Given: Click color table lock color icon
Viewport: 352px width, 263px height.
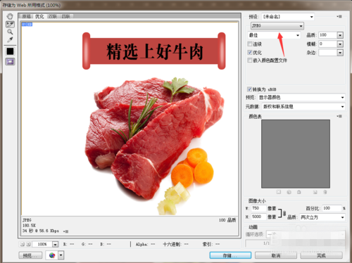Looking at the screenshot, I should pos(298,192).
